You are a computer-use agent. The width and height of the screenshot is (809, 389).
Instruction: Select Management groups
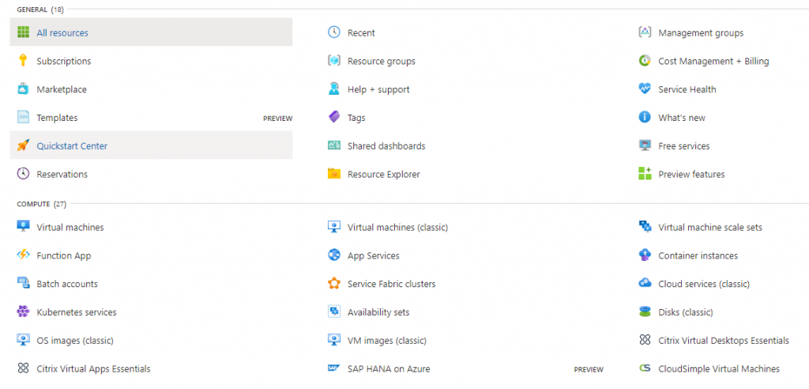tap(701, 32)
